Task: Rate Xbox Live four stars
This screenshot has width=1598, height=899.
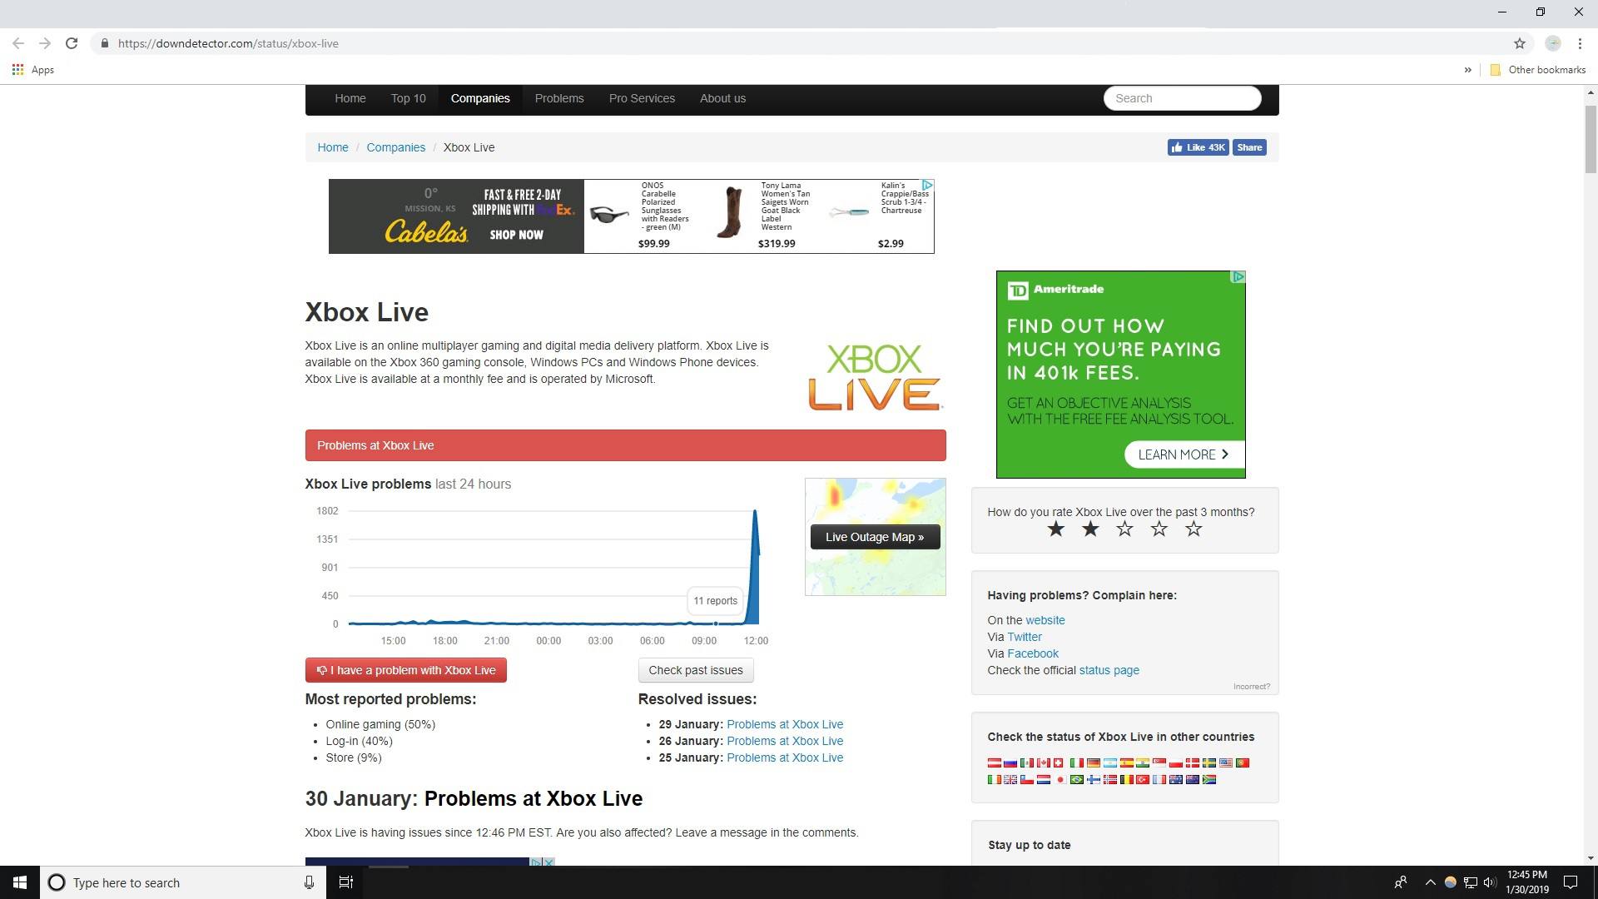Action: click(1159, 529)
